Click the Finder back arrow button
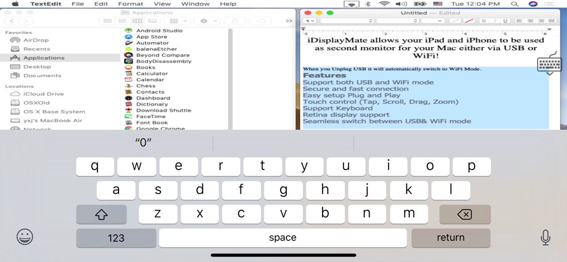 [11, 21]
